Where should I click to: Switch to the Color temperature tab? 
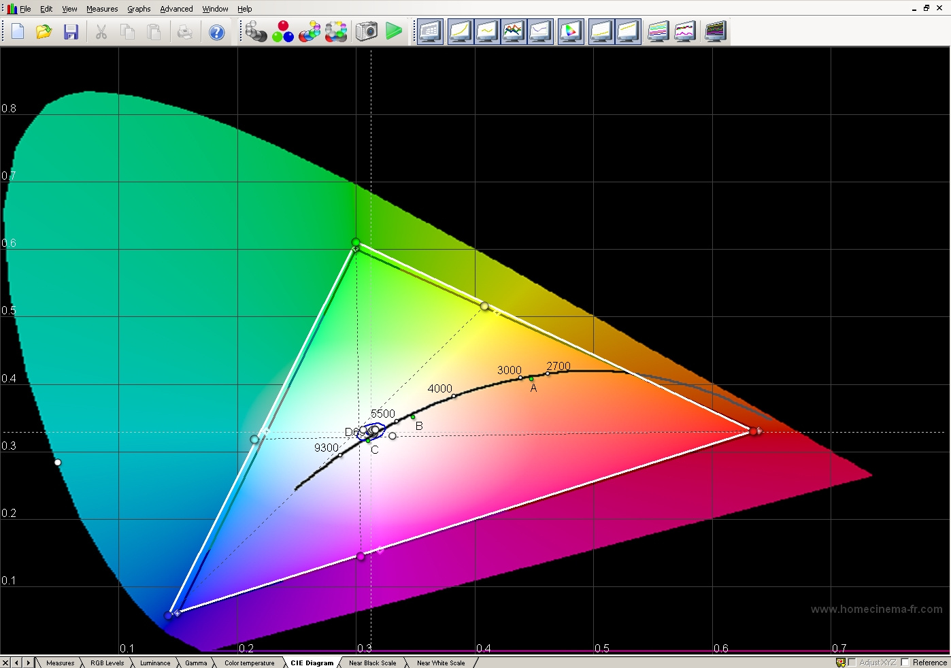point(250,663)
